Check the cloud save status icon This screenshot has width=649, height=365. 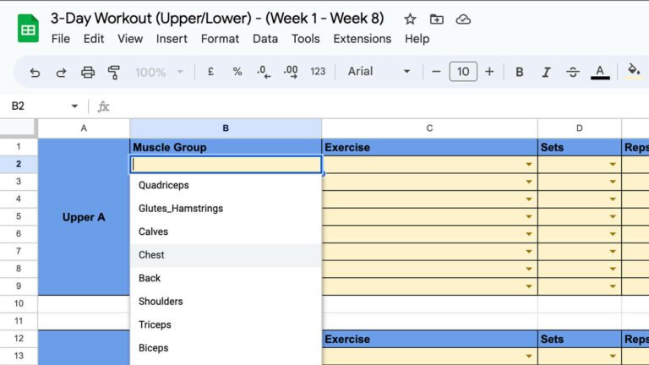462,19
